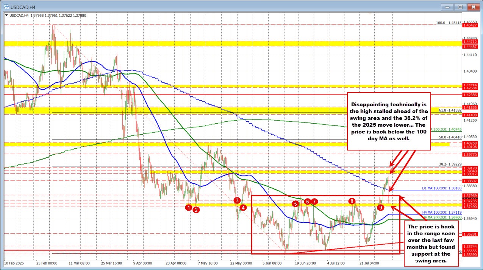Click the '50.0 -1.40410' Fibonacci label
Screen dimensions: 483x270
point(450,137)
